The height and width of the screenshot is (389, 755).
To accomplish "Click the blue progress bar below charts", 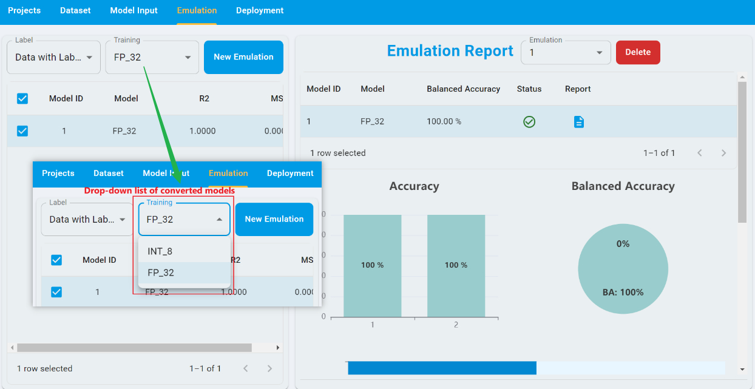I will point(442,368).
